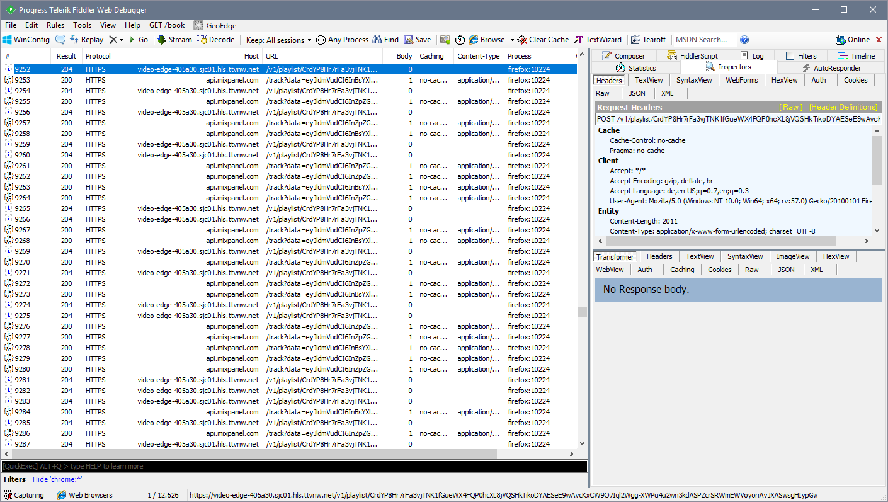
Task: Sort sessions by Content-Type column header
Action: click(x=479, y=56)
